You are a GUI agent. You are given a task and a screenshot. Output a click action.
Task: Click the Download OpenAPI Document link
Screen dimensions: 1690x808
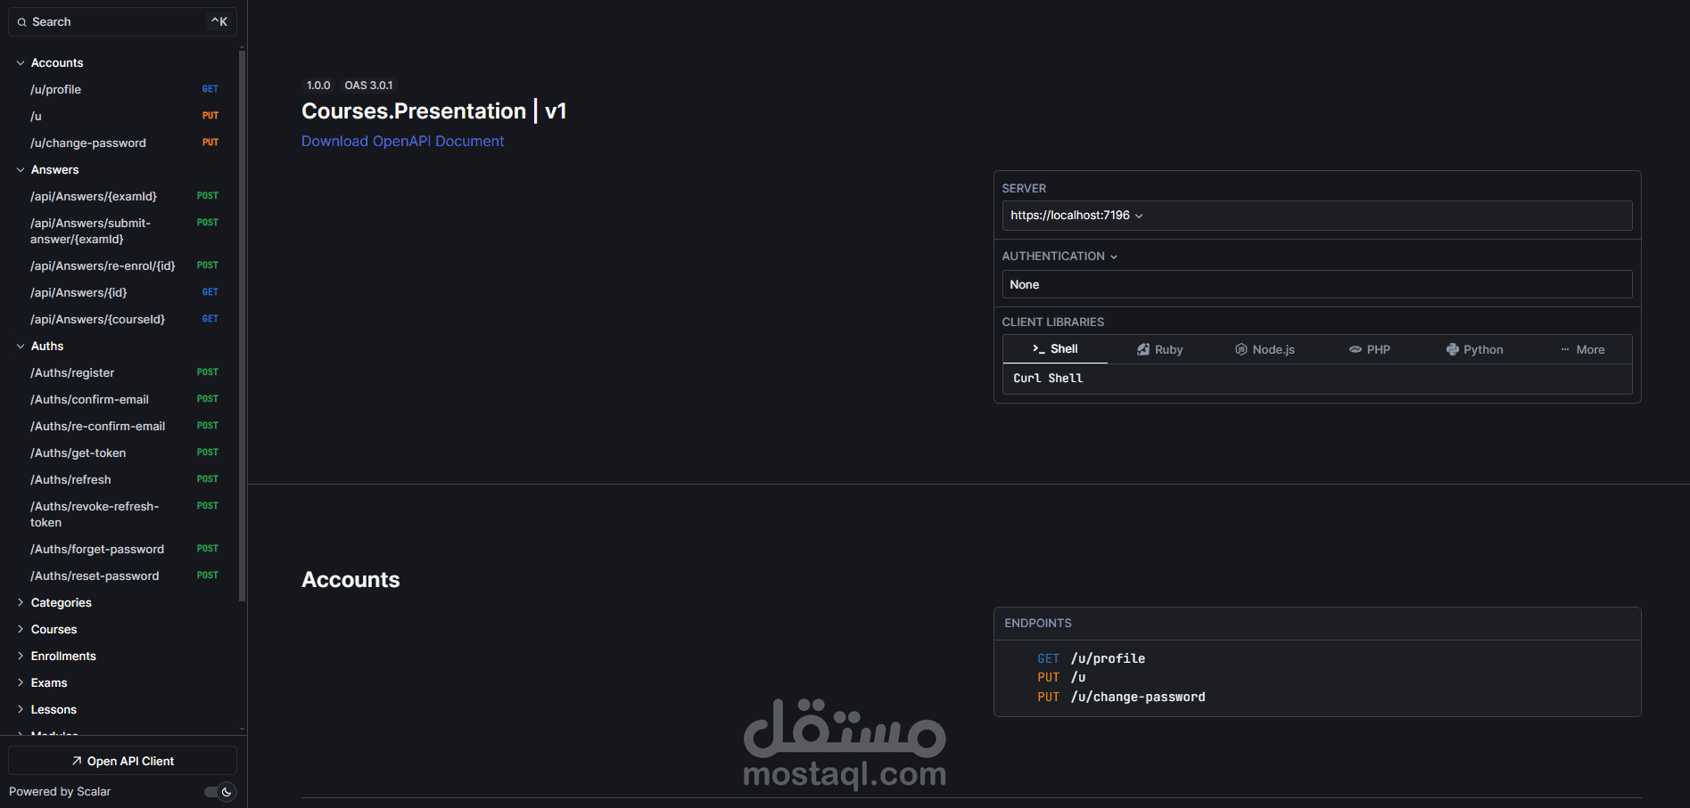pos(402,141)
